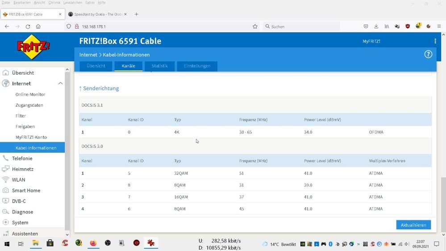Click the 30 - 65 frequency value
The image size is (446, 251).
[x=246, y=132]
